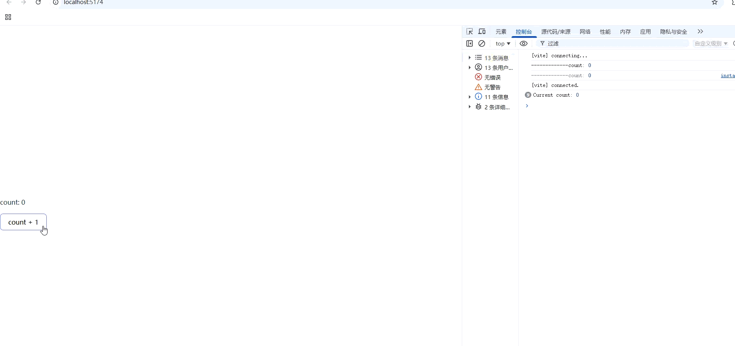Activate the inspect element picker icon
735x346 pixels.
tap(470, 32)
